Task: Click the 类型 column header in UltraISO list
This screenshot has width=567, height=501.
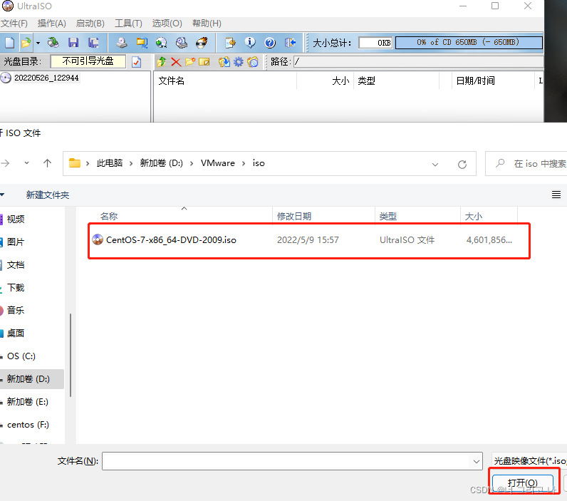Action: (x=366, y=81)
